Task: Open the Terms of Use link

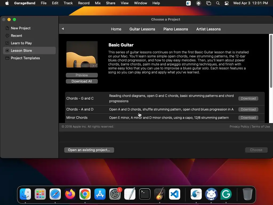Action: [x=261, y=127]
